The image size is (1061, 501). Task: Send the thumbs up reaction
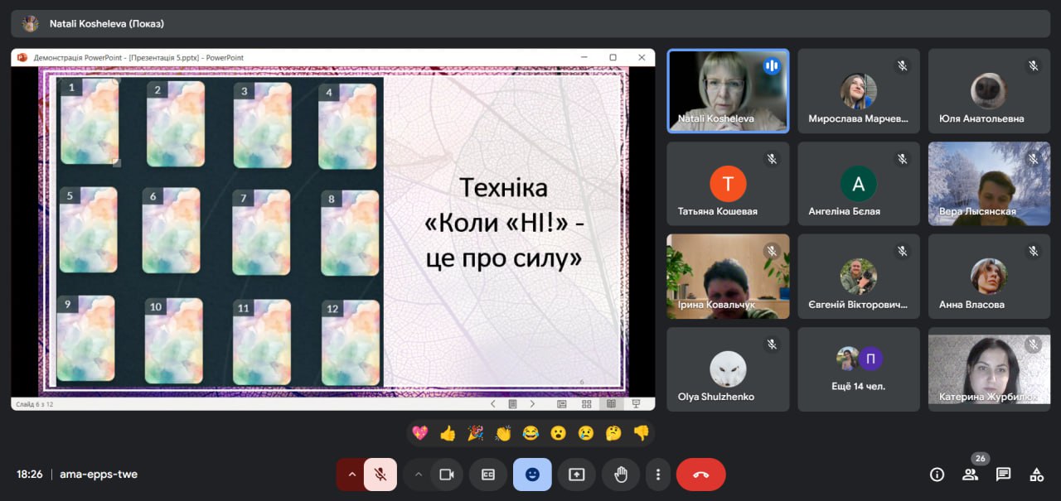tap(448, 433)
